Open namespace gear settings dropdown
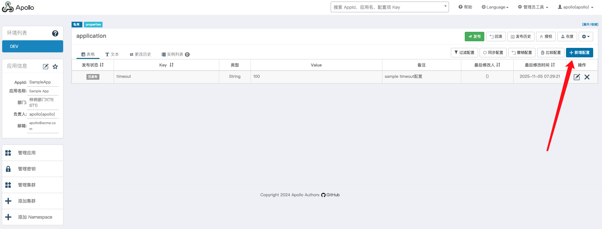Screen dimensions: 602x229 [586, 37]
